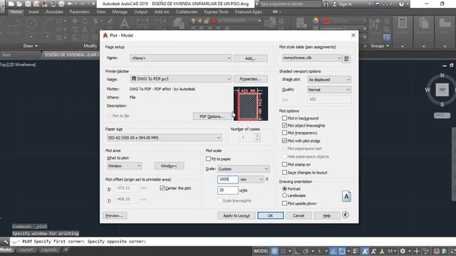Check Save changes to layout
The image size is (456, 256).
click(284, 172)
